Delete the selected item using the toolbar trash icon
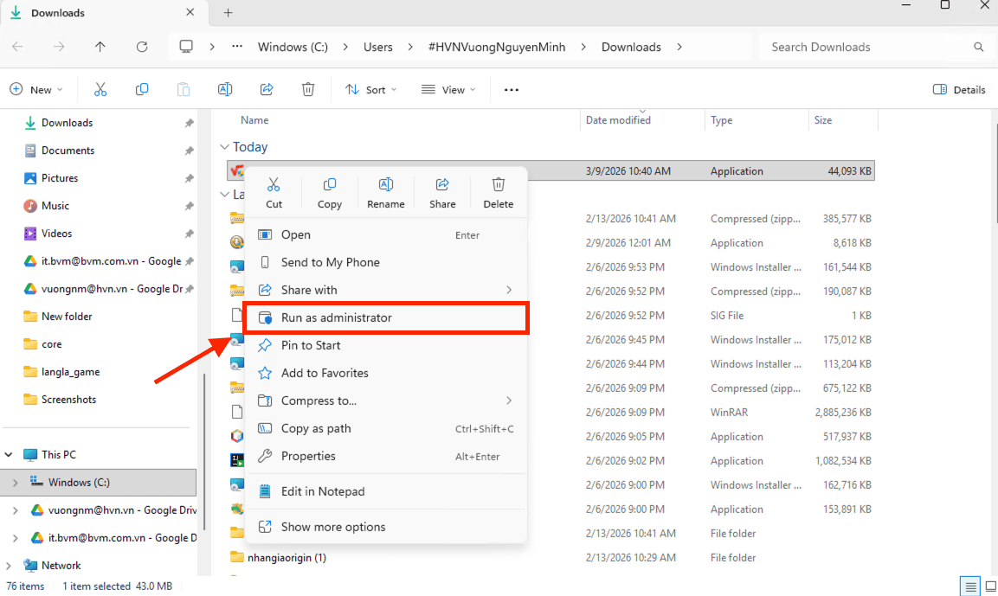998x596 pixels. coord(308,89)
